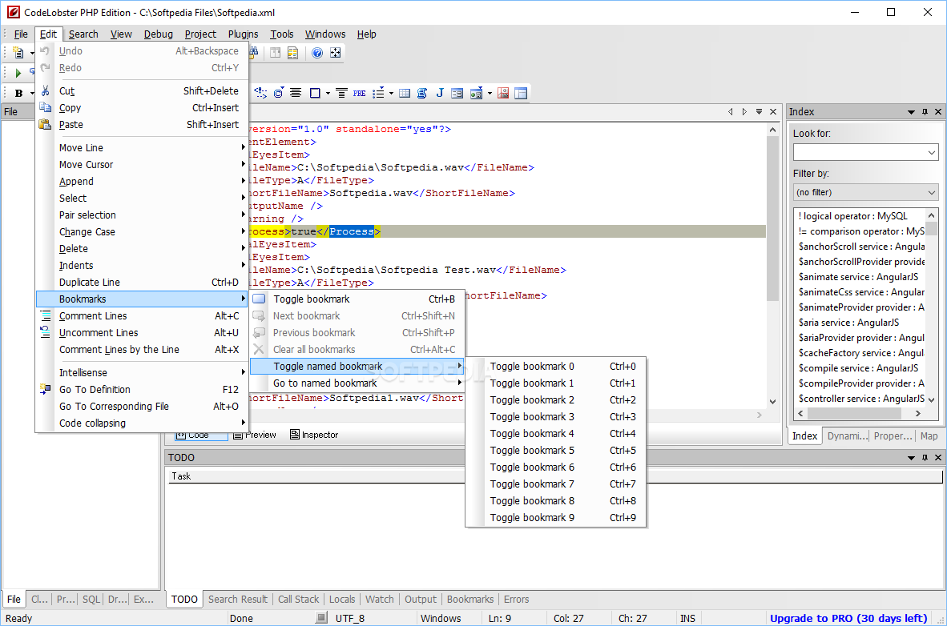Toggle auto-hide pin on Index panel
Image resolution: width=947 pixels, height=626 pixels.
[925, 112]
